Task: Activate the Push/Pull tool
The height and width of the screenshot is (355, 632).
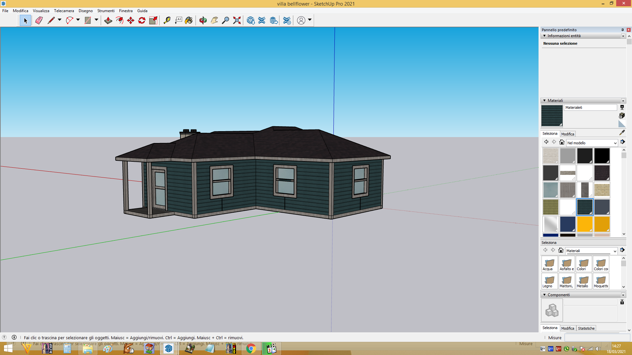Action: pyautogui.click(x=108, y=20)
